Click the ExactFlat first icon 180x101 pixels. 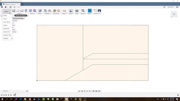[95, 11]
